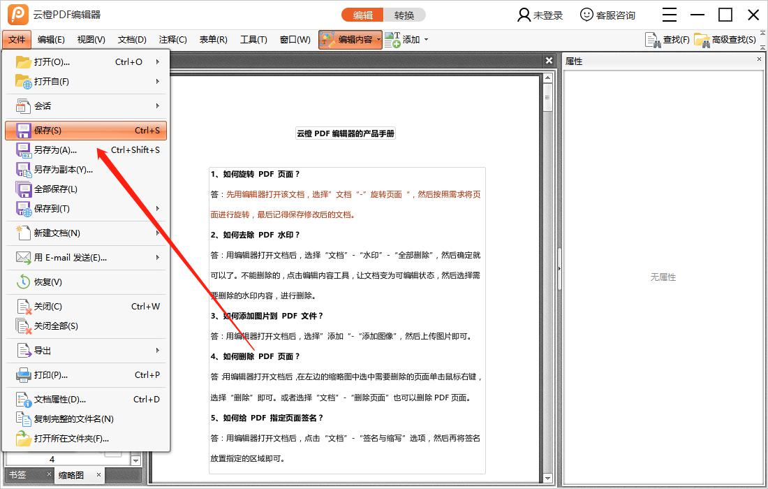The height and width of the screenshot is (489, 768).
Task: Expand the 打开自(F) submenu arrow
Action: [x=158, y=81]
